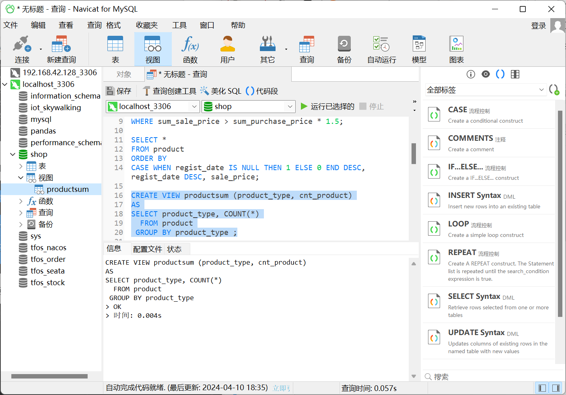The image size is (566, 395).
Task: Expand the 查询 node under shop
Action: (21, 213)
